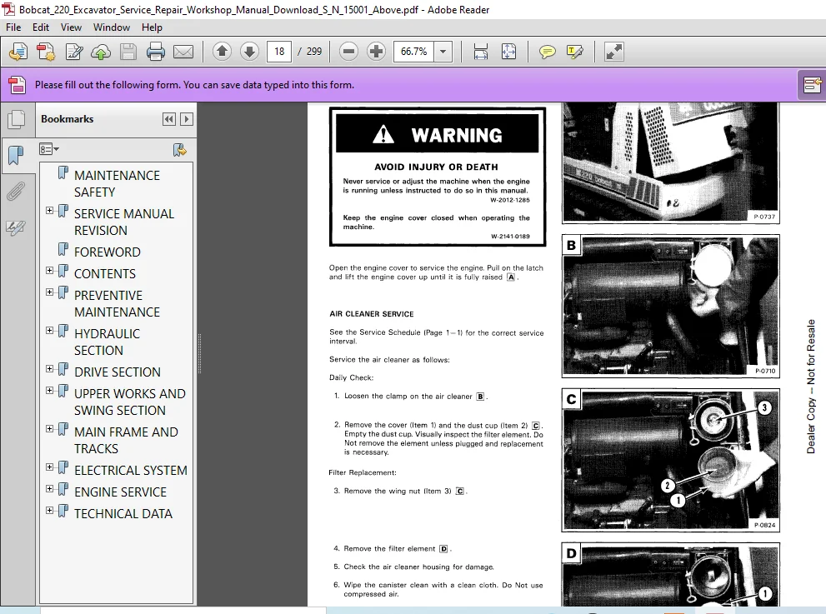
Task: Click the fit one full page icon
Action: coord(508,51)
